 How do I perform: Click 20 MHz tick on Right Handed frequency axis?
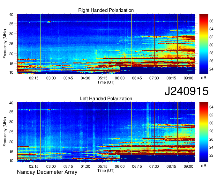pyautogui.click(x=11, y=54)
